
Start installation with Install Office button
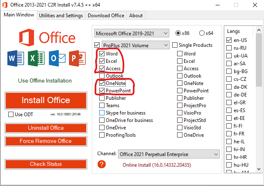46,100
